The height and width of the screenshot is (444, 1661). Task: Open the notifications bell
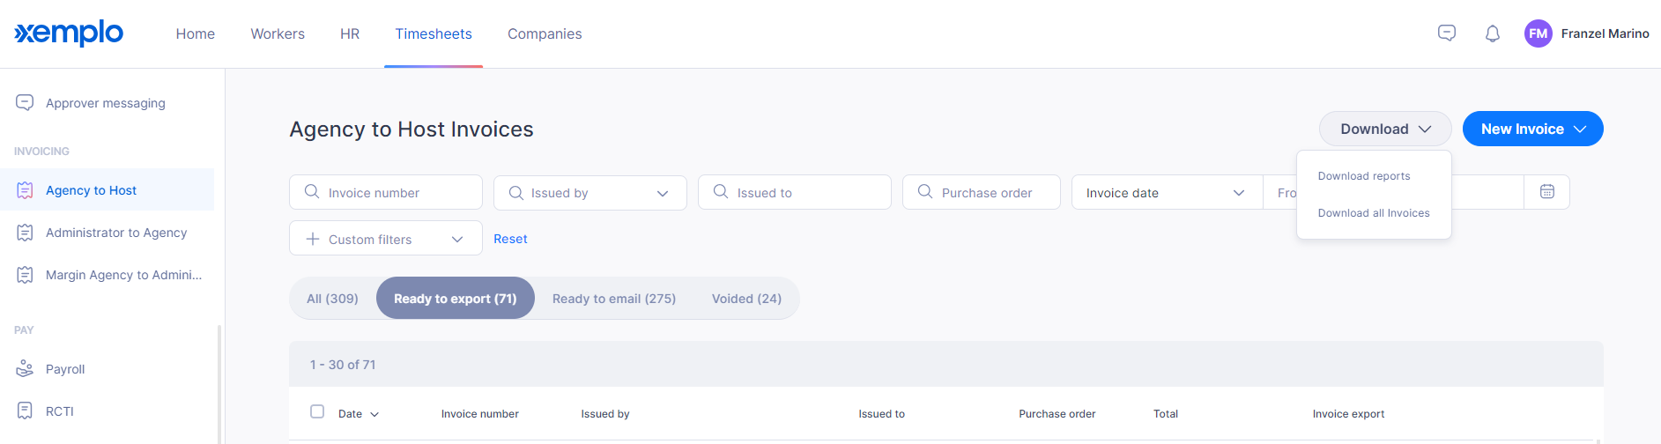(1493, 33)
